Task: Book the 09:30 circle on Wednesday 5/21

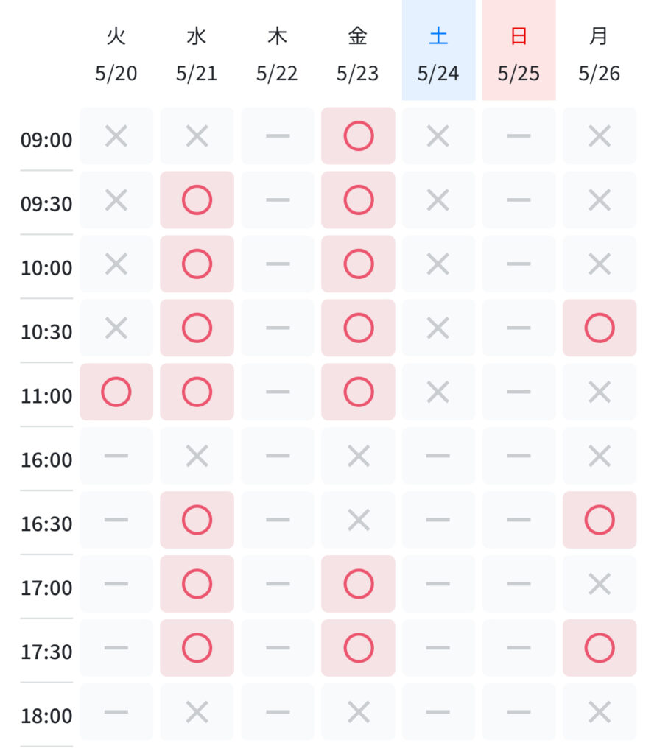Action: (x=197, y=200)
